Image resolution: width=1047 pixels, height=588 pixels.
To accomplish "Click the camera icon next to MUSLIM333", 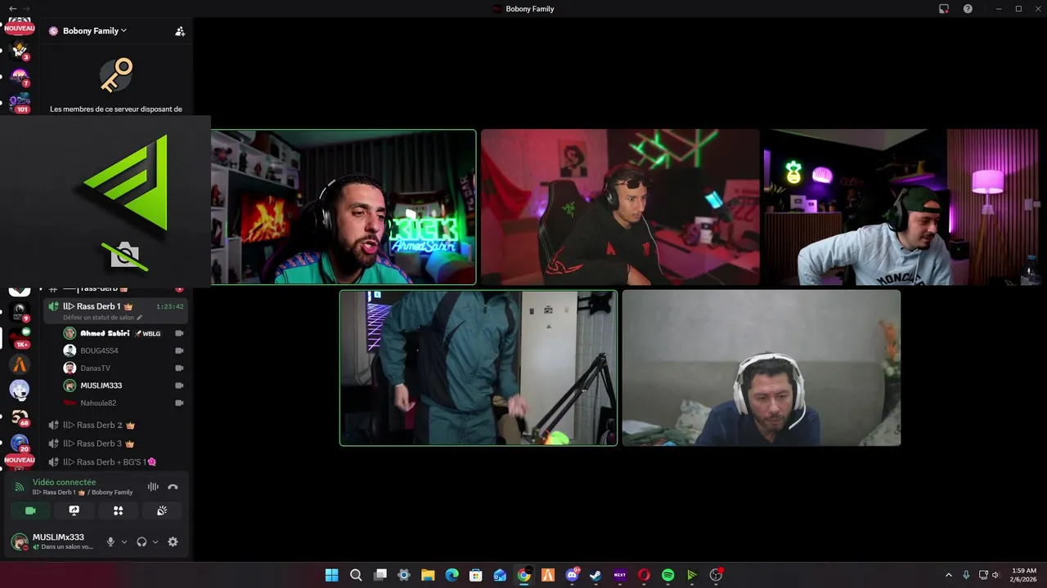I will [179, 385].
